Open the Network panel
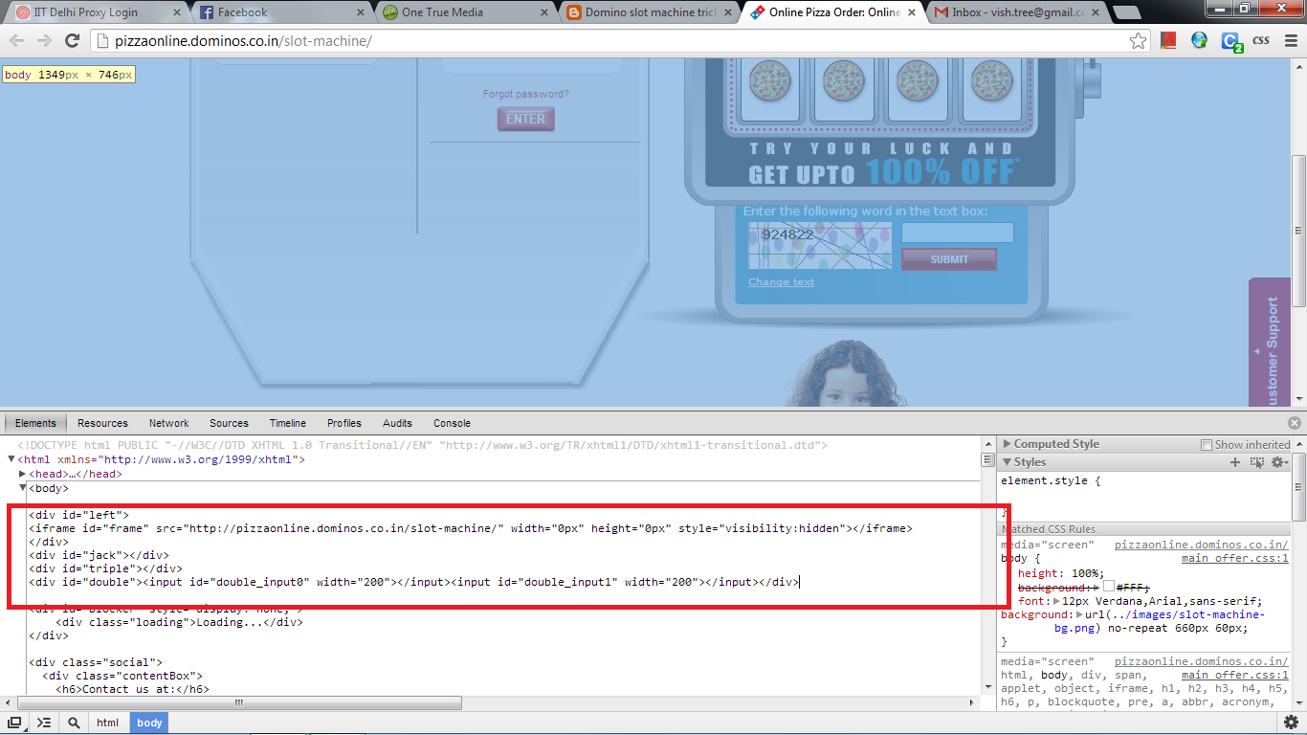Viewport: 1307px width, 735px height. 168,423
